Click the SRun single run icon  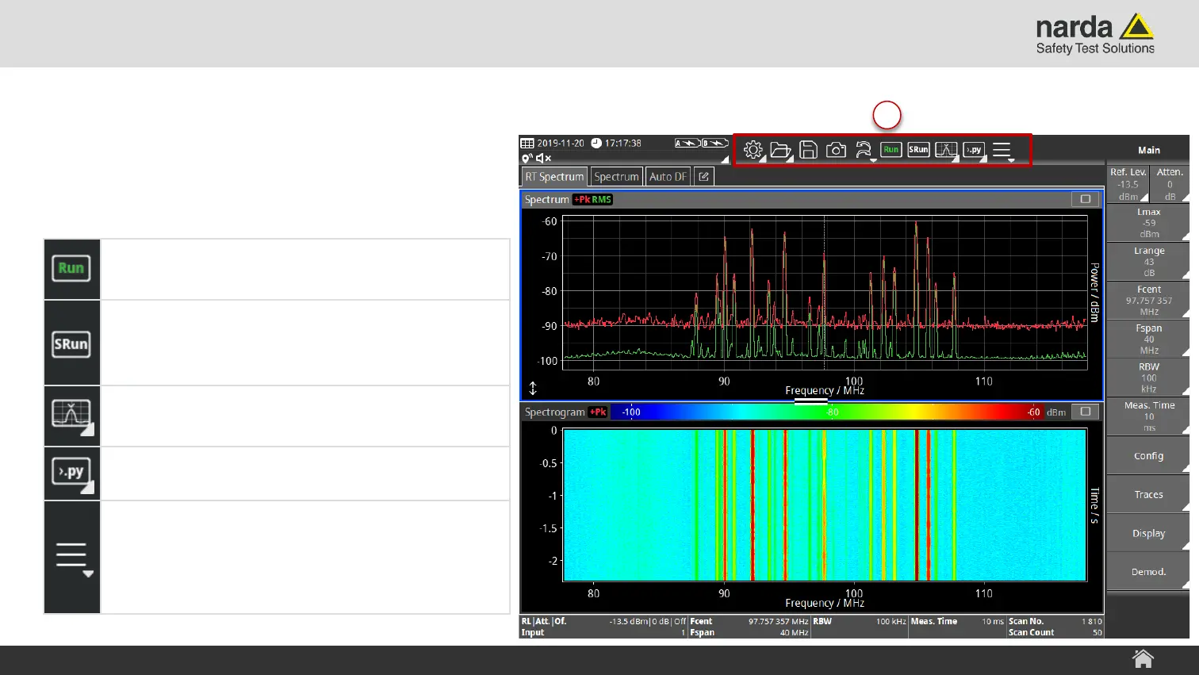(918, 150)
